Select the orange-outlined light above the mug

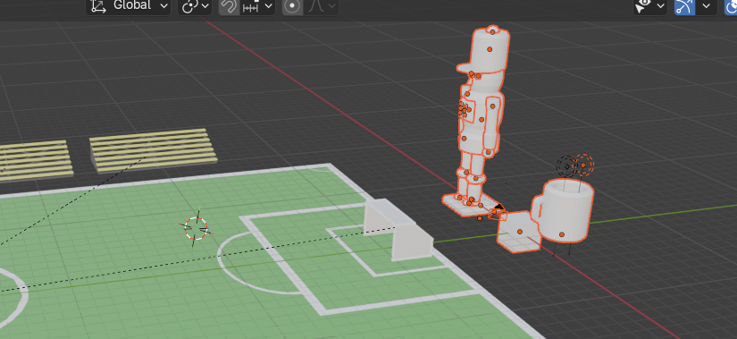click(x=583, y=165)
